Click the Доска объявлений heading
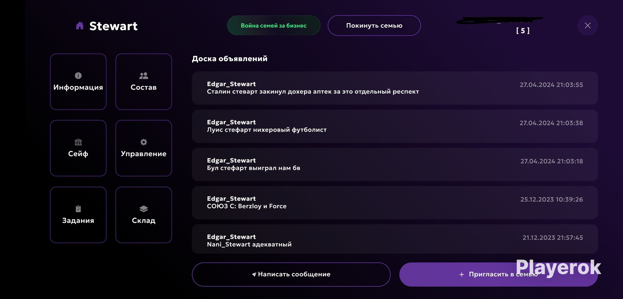 click(x=230, y=59)
